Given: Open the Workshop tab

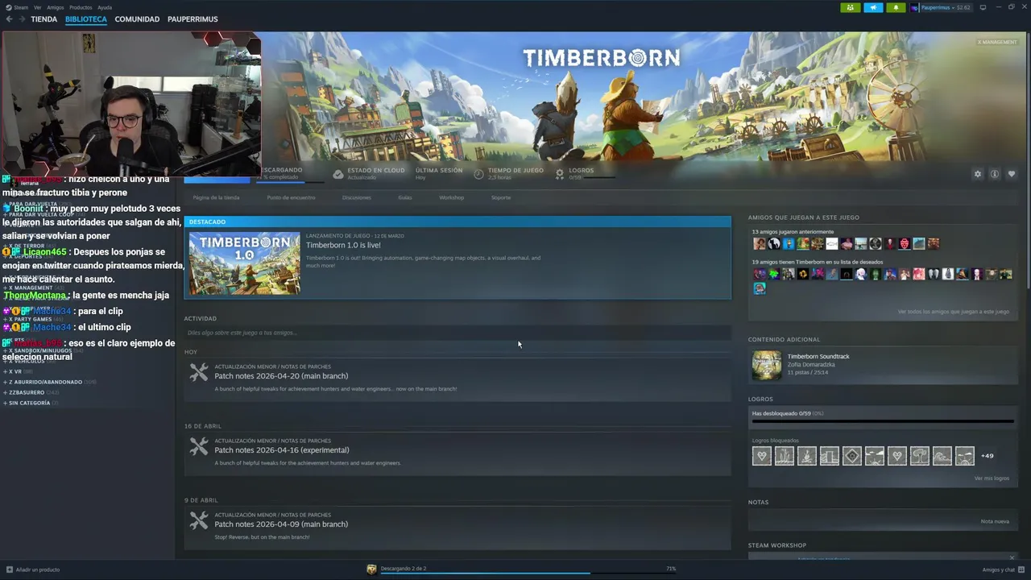Looking at the screenshot, I should 452,197.
